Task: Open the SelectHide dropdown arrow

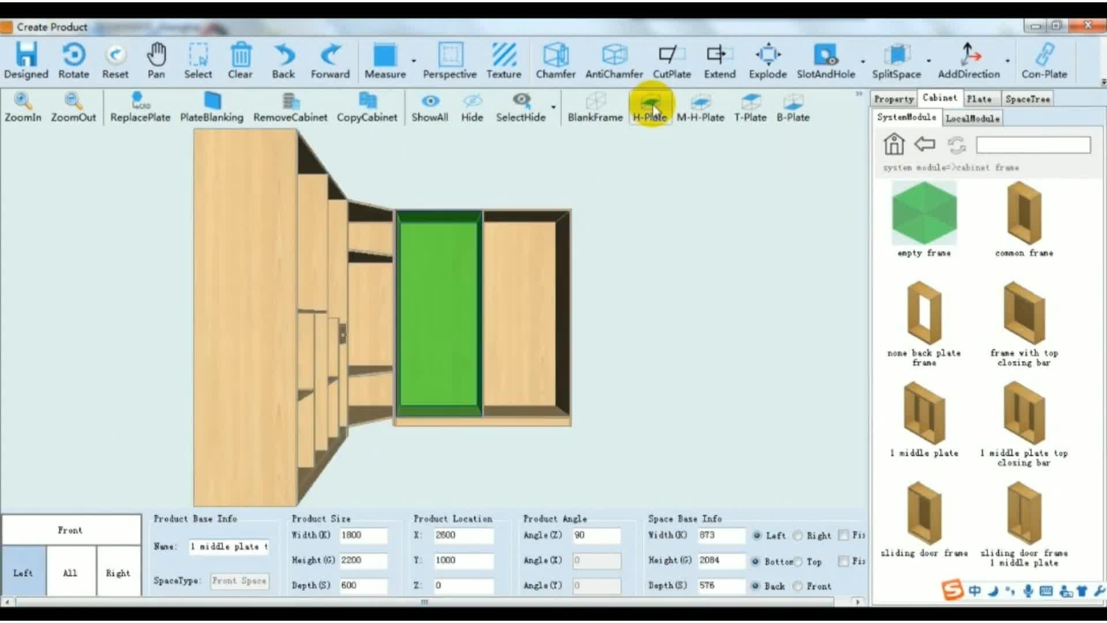Action: (553, 107)
